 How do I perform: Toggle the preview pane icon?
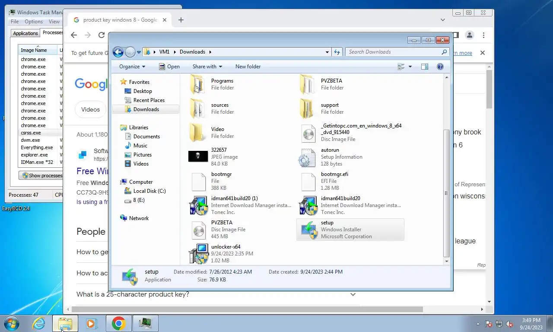pyautogui.click(x=425, y=67)
